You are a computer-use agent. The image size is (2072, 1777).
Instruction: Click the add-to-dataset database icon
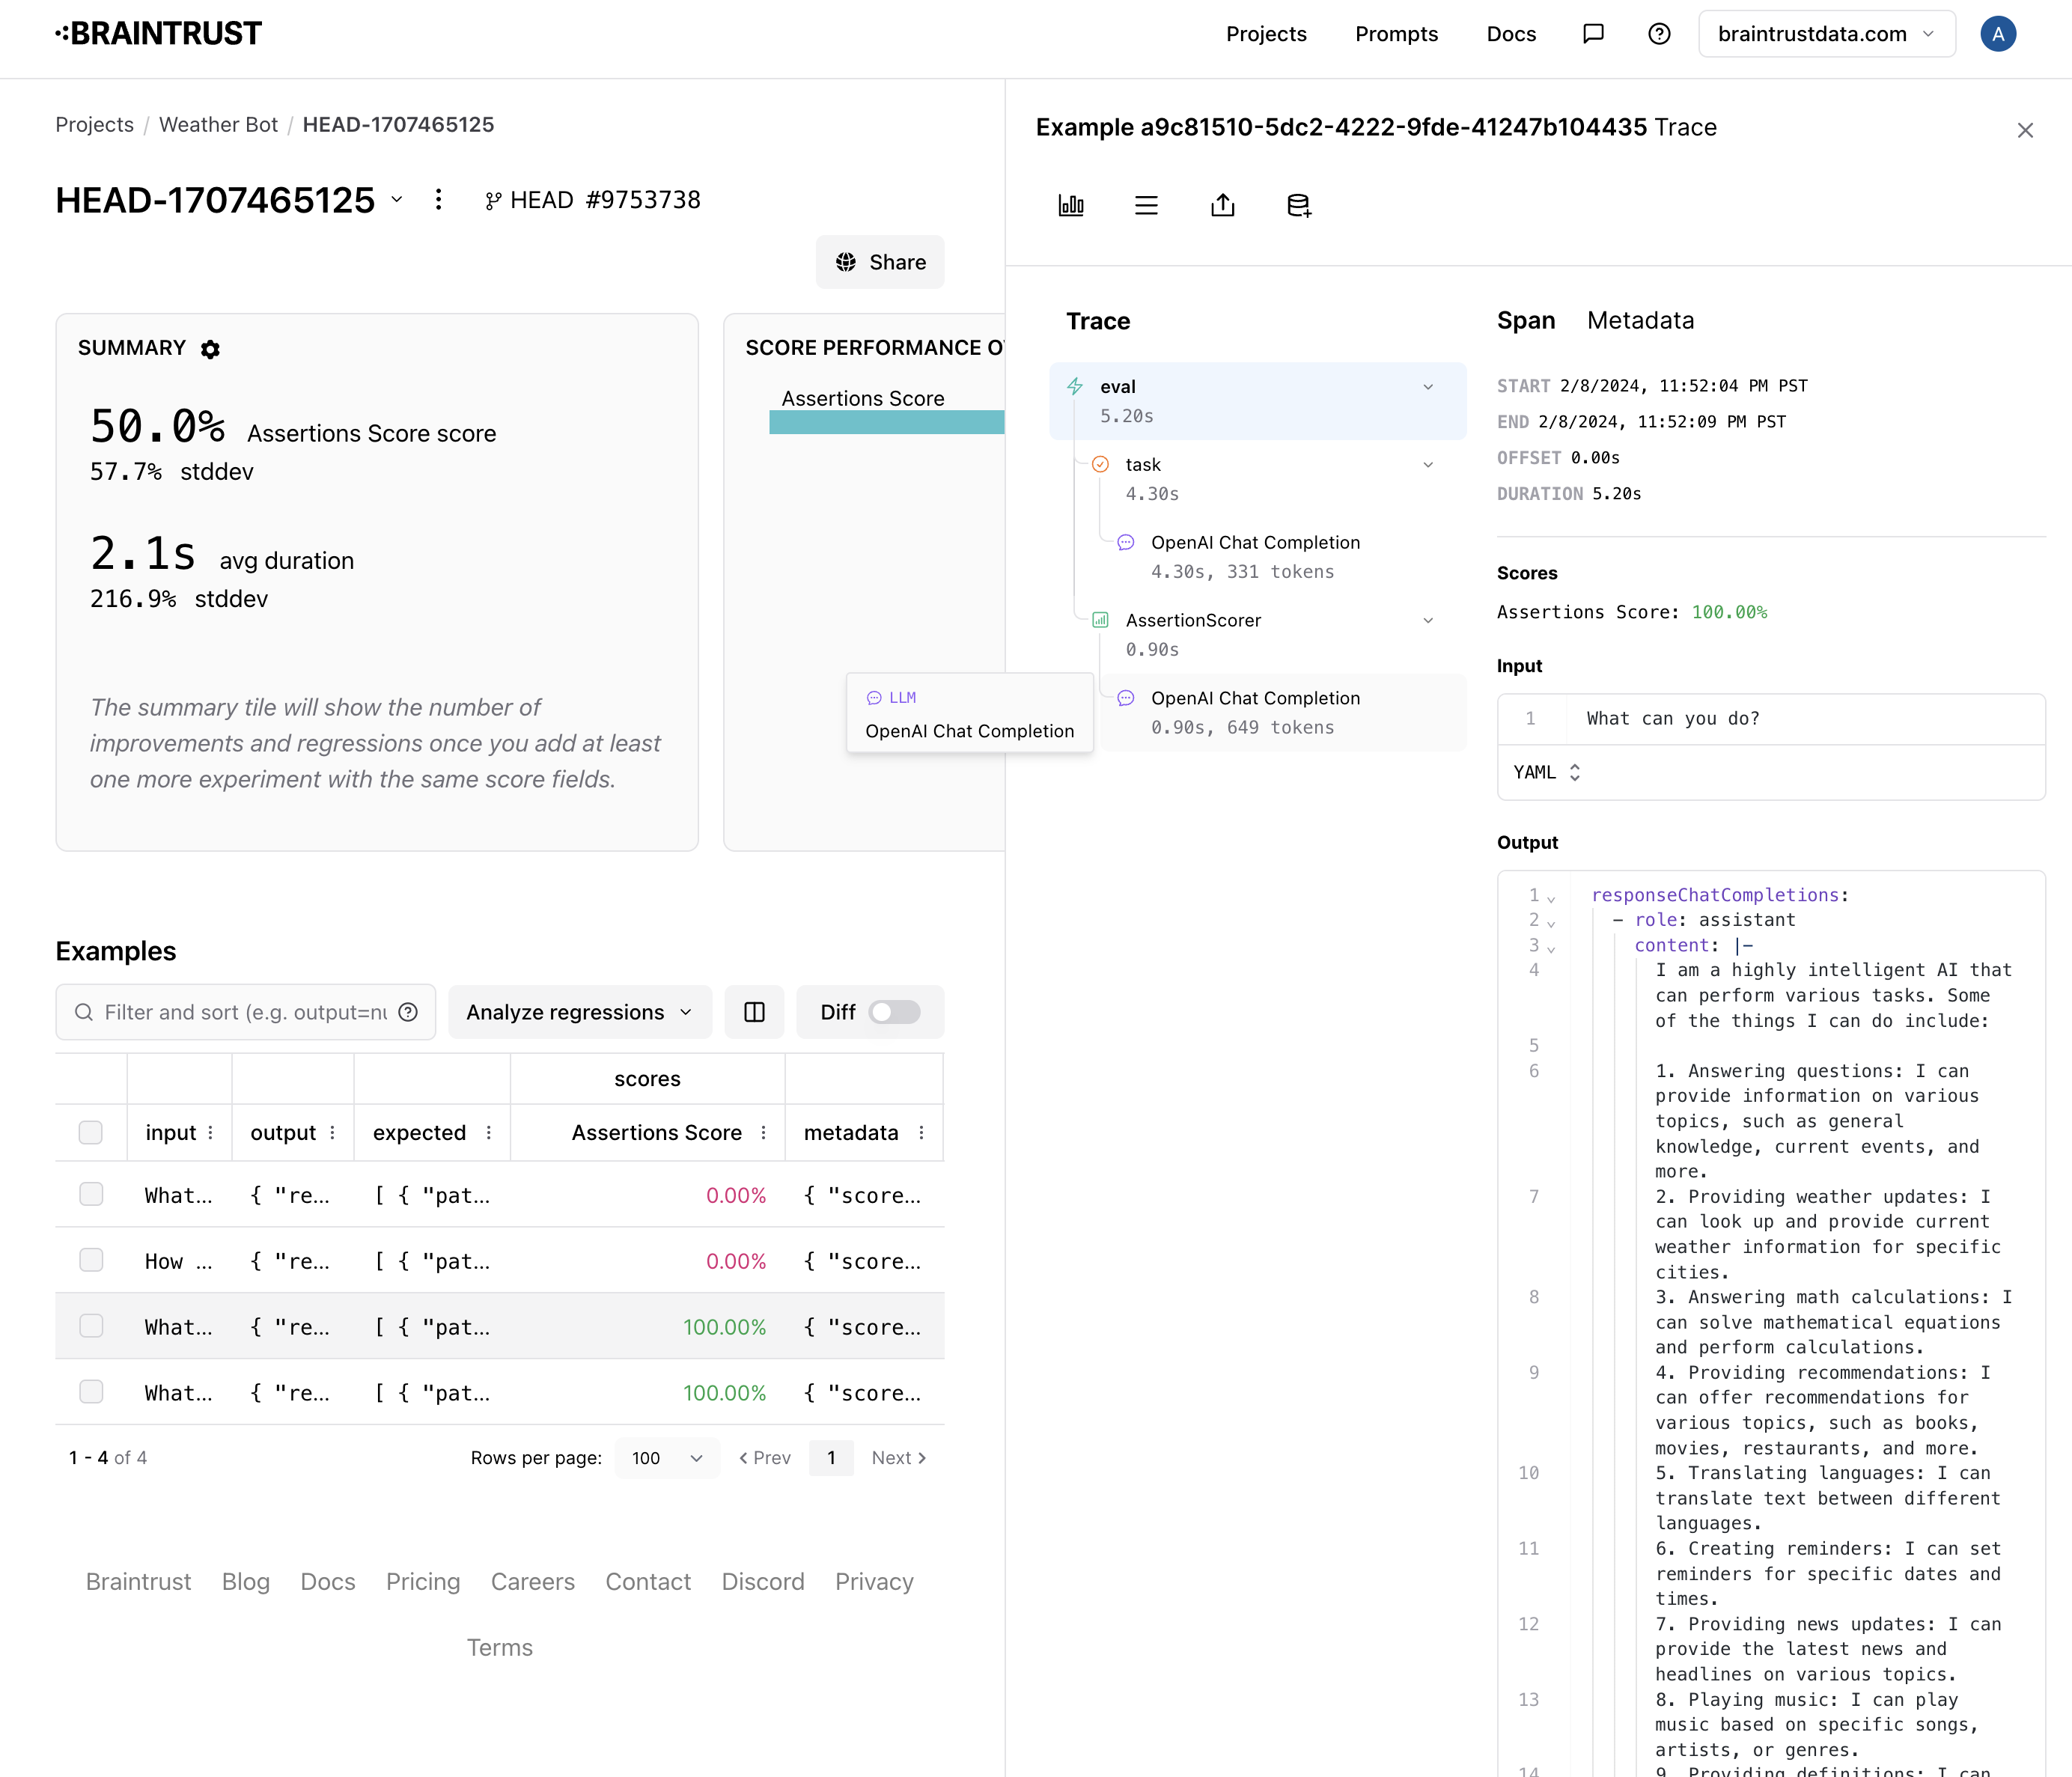point(1298,205)
